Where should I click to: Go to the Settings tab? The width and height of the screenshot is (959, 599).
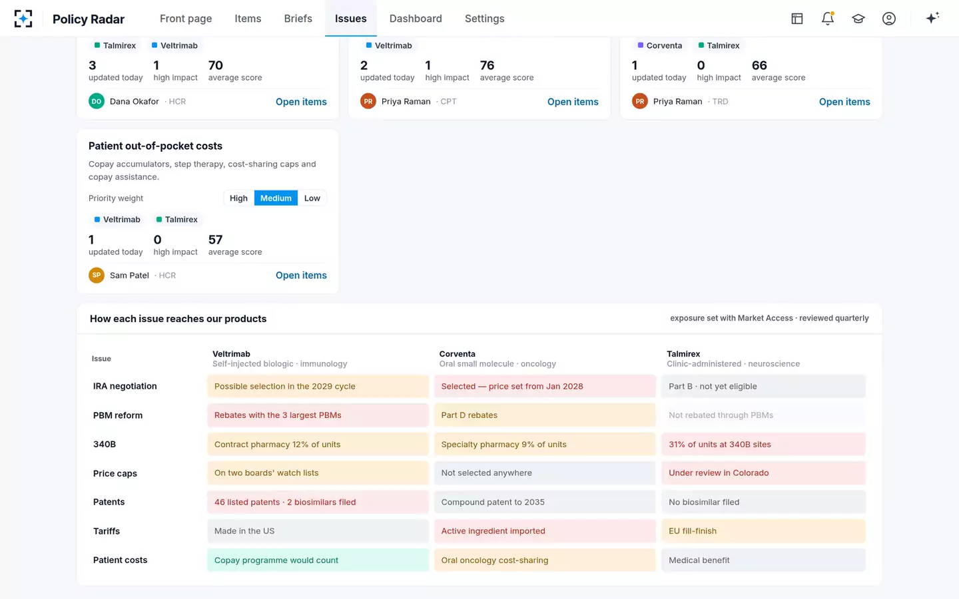pyautogui.click(x=485, y=19)
